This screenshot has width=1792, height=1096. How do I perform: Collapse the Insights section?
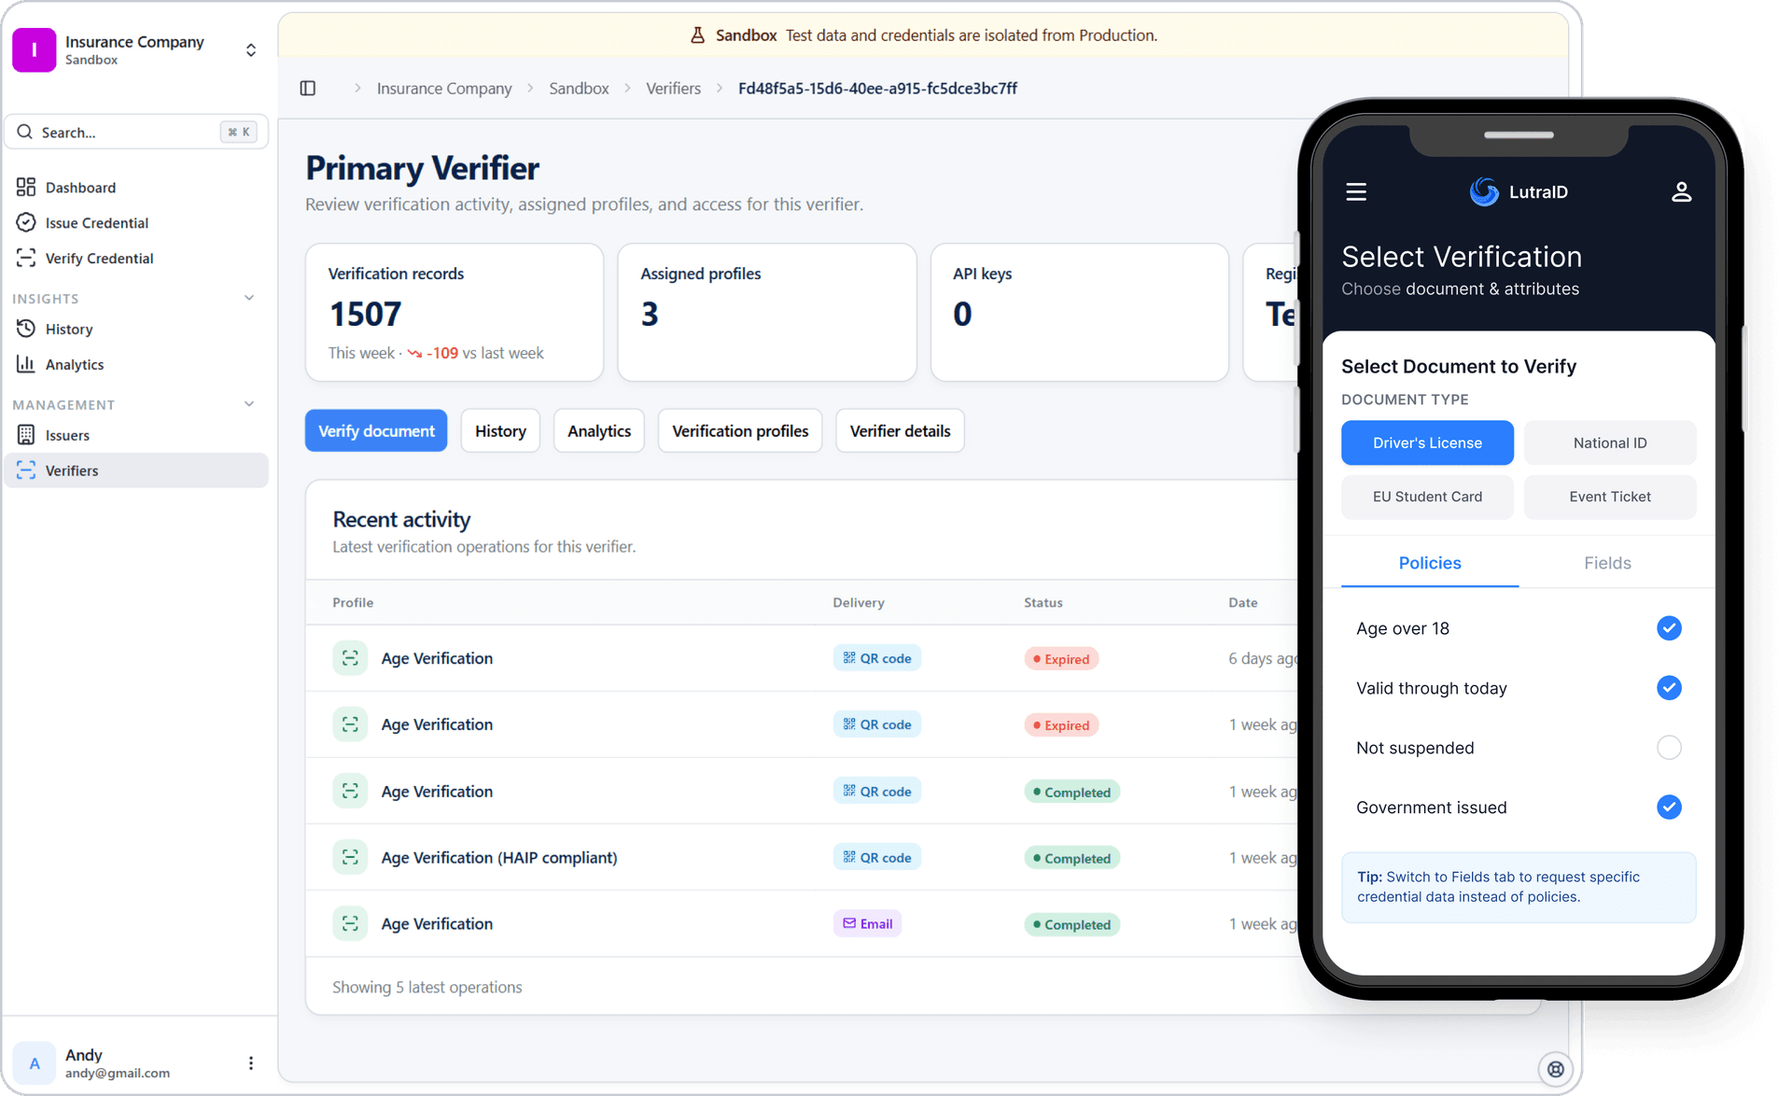click(249, 299)
